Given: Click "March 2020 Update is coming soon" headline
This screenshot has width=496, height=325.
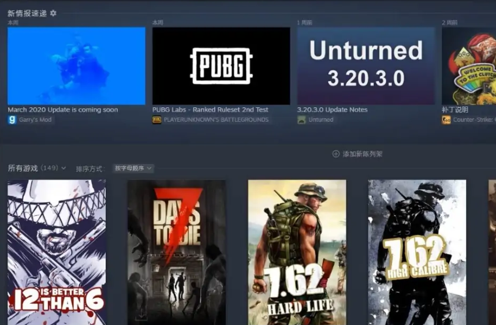Looking at the screenshot, I should [62, 110].
